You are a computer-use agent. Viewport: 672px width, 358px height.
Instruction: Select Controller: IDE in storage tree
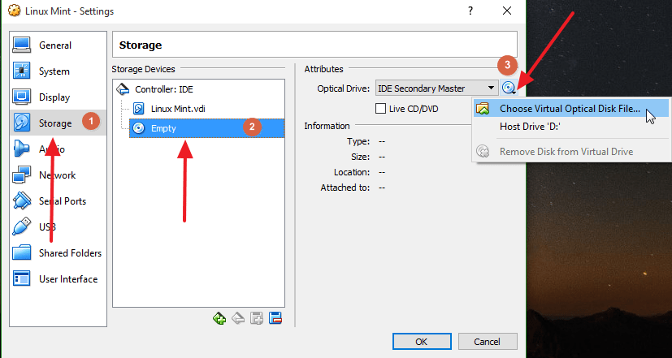163,89
